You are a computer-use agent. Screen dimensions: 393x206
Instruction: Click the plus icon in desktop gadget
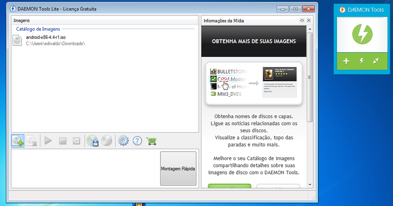[346, 61]
